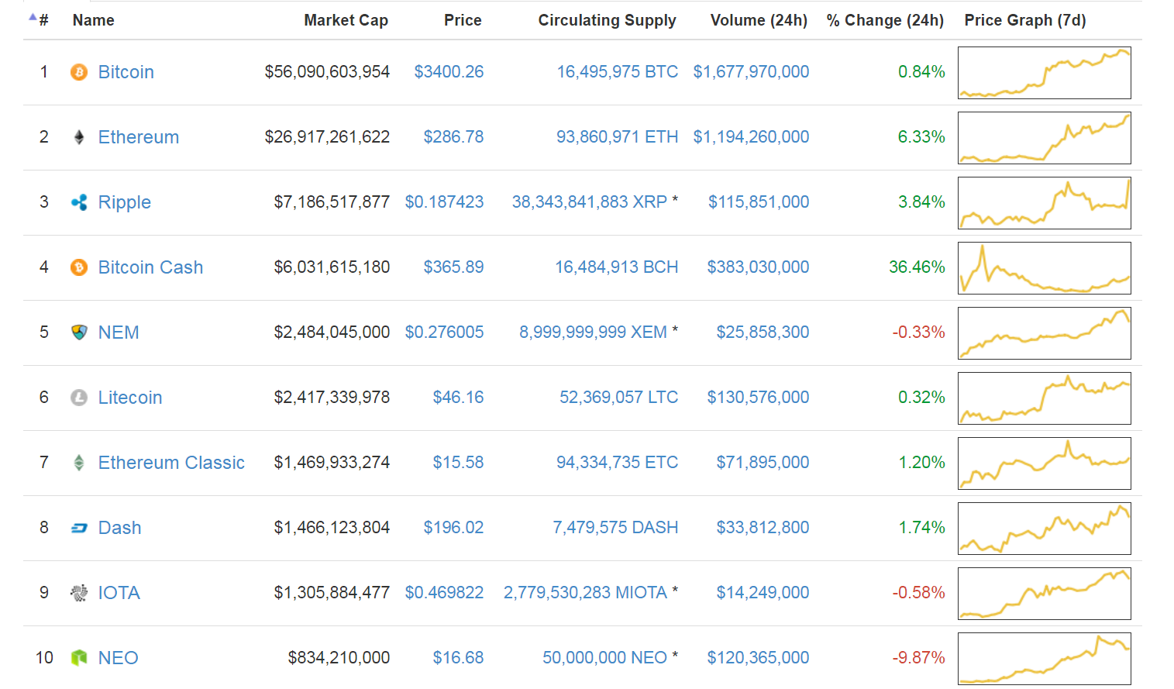
Task: Click the IOTA logo icon
Action: click(x=79, y=593)
